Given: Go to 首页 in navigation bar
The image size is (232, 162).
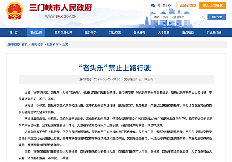Looking at the screenshot, I should [x=14, y=33].
